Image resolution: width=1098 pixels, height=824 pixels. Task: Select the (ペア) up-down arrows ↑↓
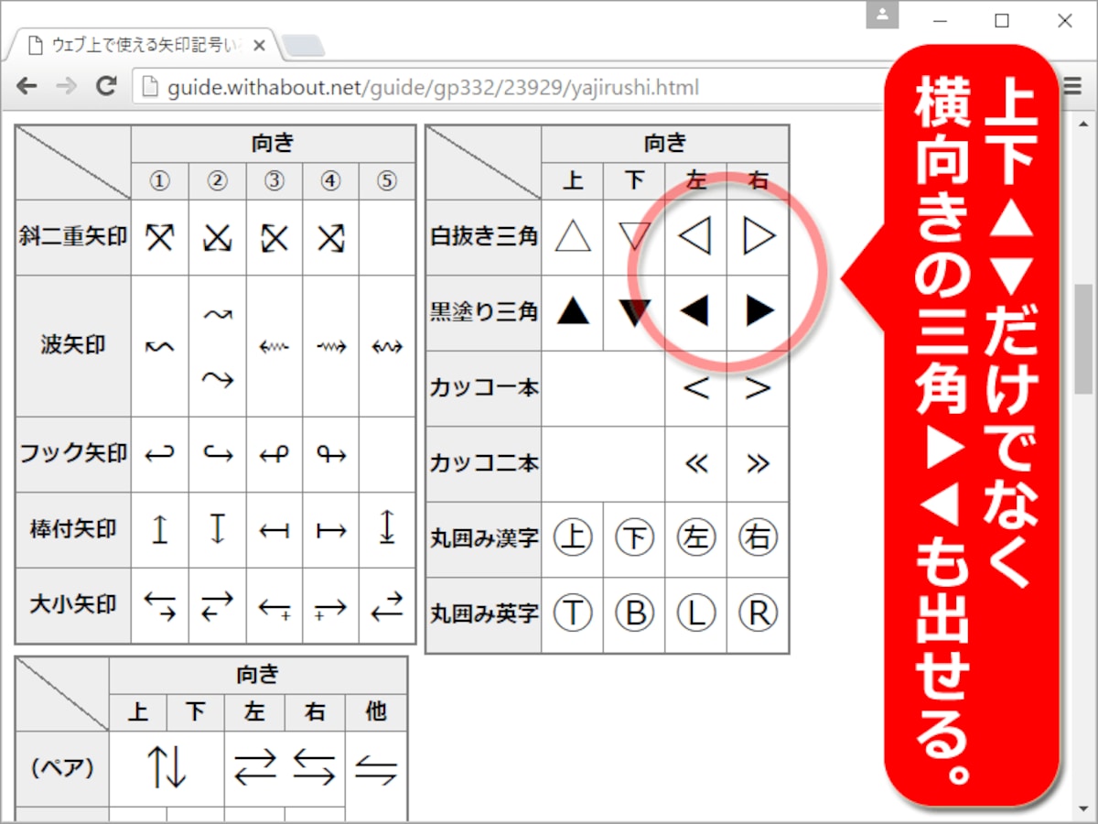tap(167, 769)
